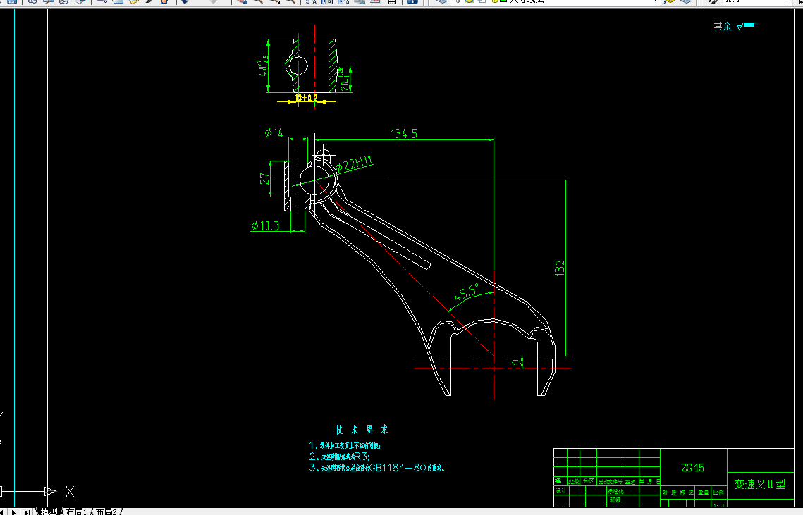Viewport: 803px width, 515px height.
Task: Select the 132 vertical dimension
Action: tap(560, 268)
